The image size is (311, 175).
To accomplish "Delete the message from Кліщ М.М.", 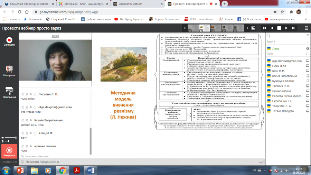I will (27, 133).
